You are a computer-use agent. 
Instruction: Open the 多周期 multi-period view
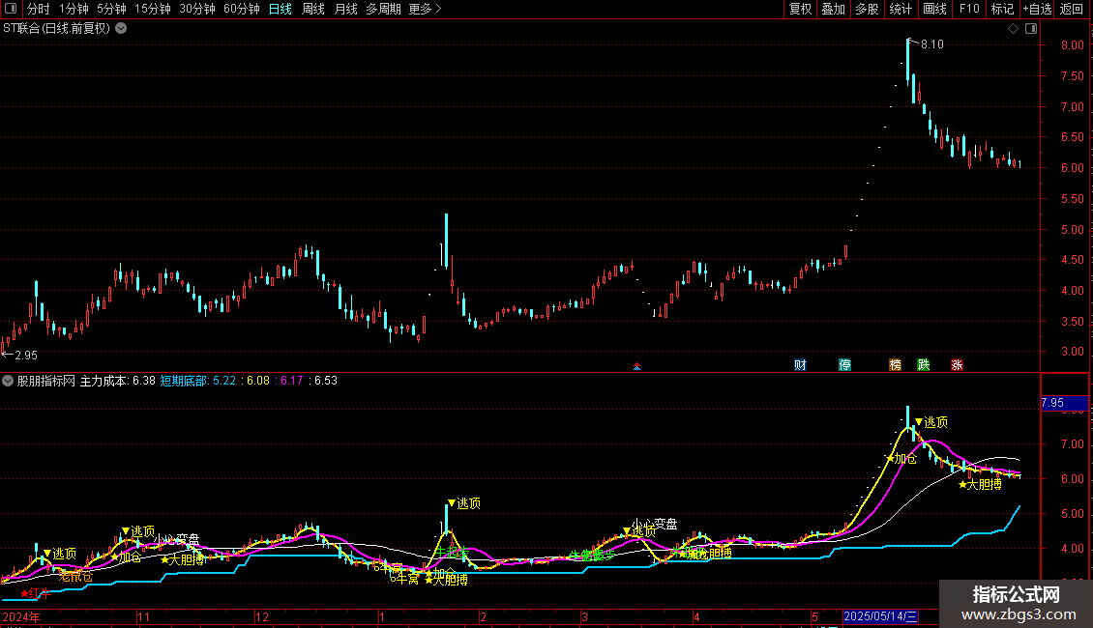[x=383, y=9]
